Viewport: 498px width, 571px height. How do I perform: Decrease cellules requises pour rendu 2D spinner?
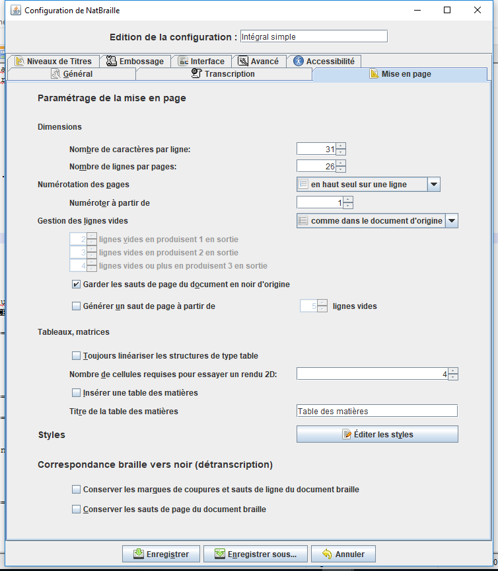pyautogui.click(x=453, y=377)
